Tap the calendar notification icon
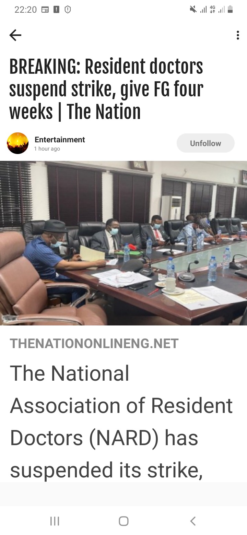Screen dimensions: 247x535 pyautogui.click(x=45, y=10)
